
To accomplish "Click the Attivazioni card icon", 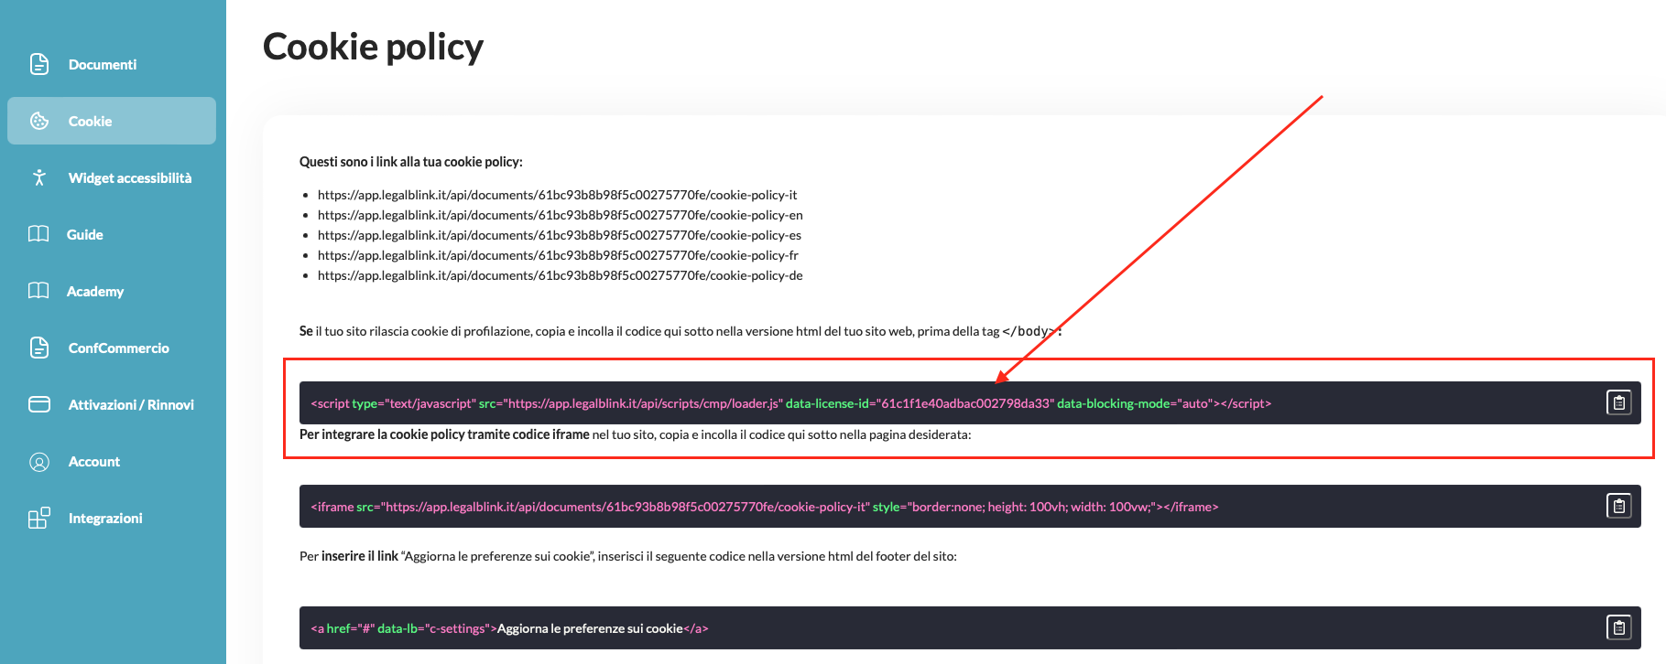I will (39, 404).
